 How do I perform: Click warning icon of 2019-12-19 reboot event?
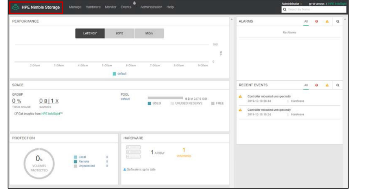tap(240, 96)
